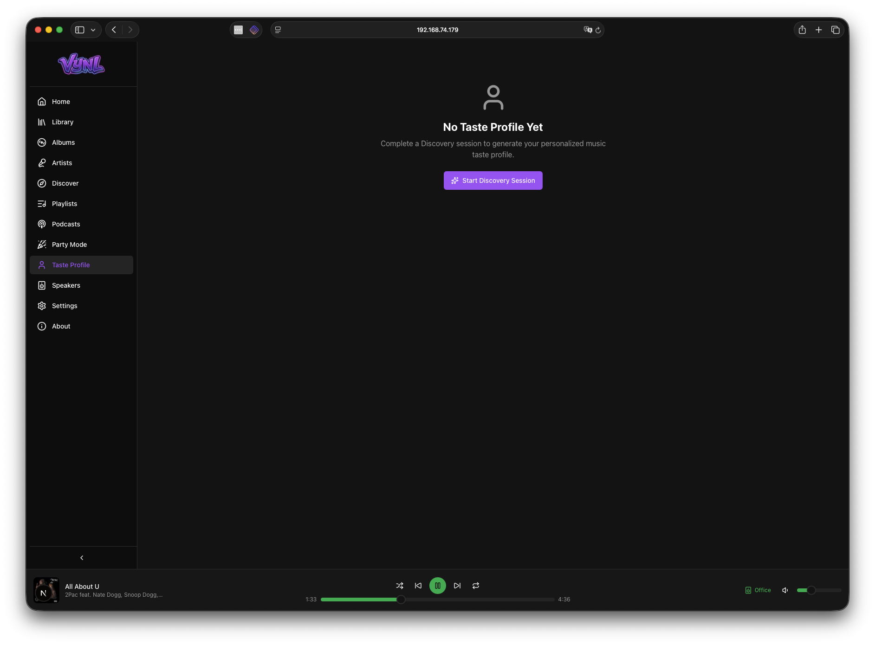Image resolution: width=875 pixels, height=645 pixels.
Task: Open the Discover compass page
Action: point(65,183)
